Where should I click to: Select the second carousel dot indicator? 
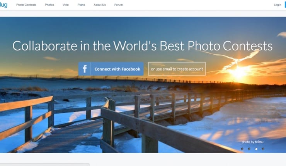pos(249,149)
